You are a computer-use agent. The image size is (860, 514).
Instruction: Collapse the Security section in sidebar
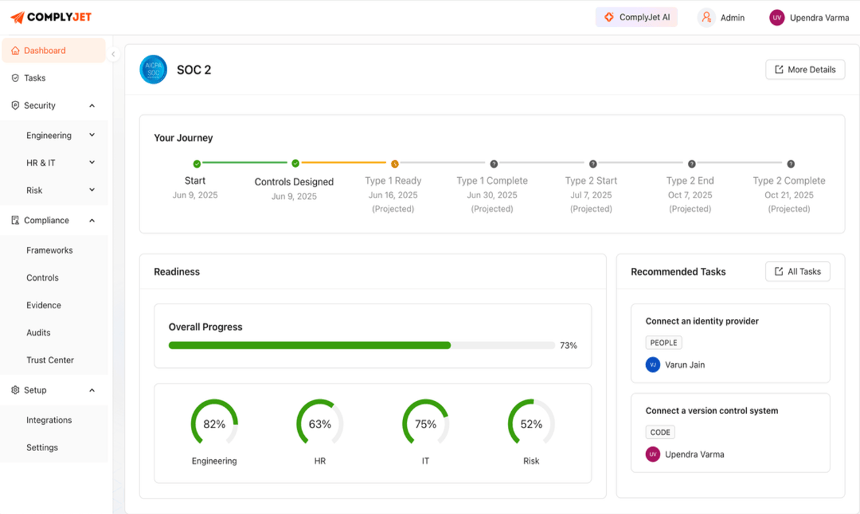pyautogui.click(x=92, y=106)
